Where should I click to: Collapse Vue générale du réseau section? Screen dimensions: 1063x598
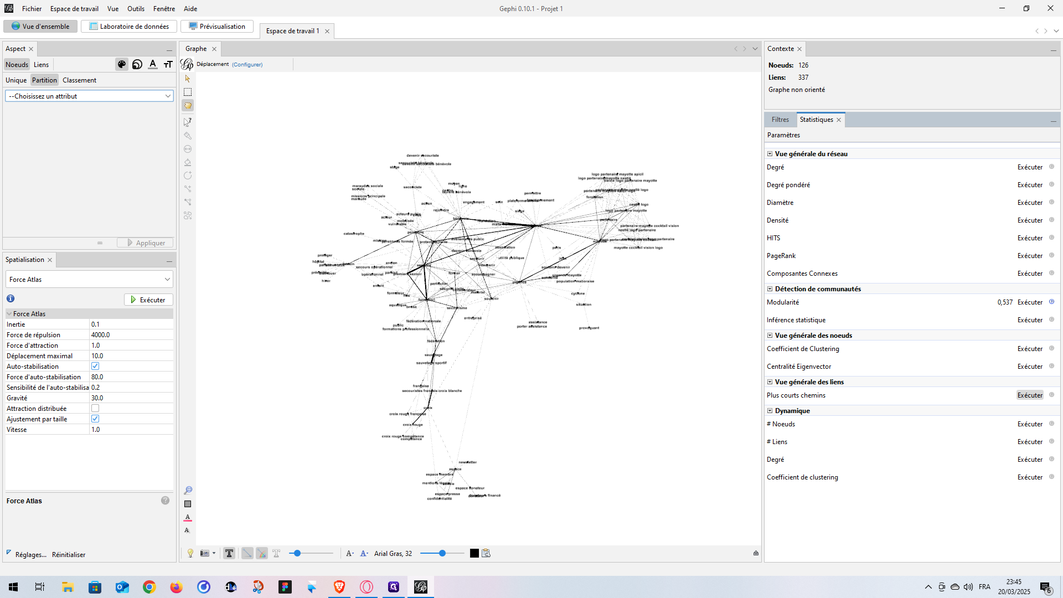[x=770, y=154]
